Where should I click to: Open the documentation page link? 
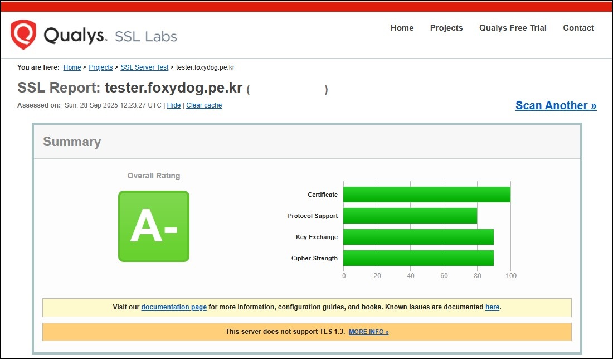click(173, 307)
